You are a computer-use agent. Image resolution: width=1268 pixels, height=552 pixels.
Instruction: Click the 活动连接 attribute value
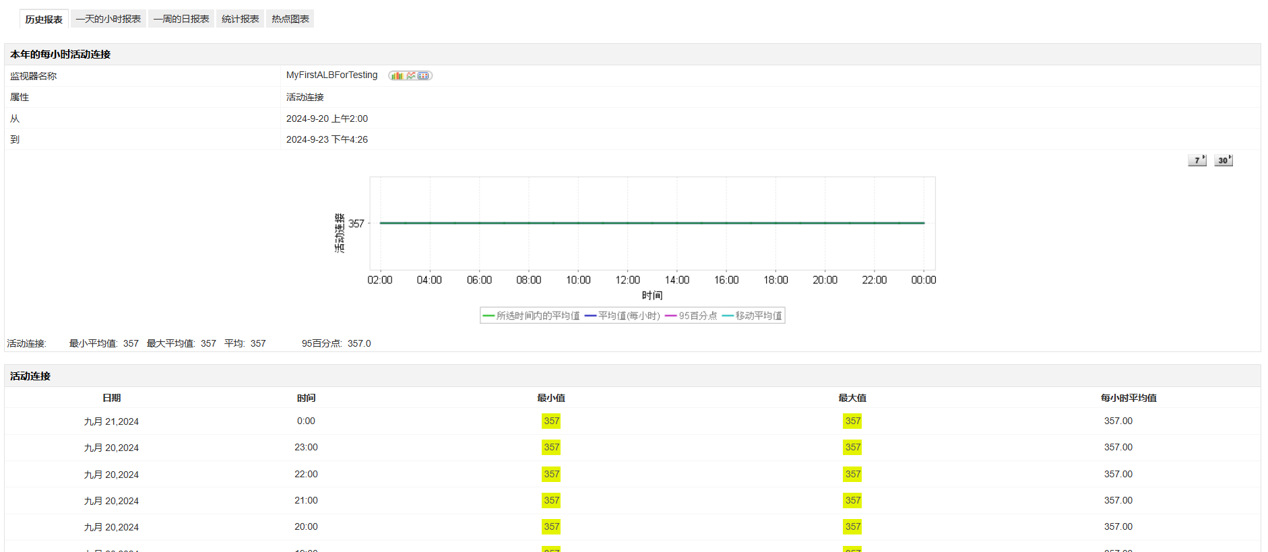(305, 97)
